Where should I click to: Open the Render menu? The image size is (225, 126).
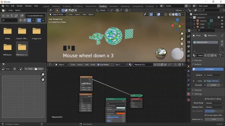tap(20, 6)
